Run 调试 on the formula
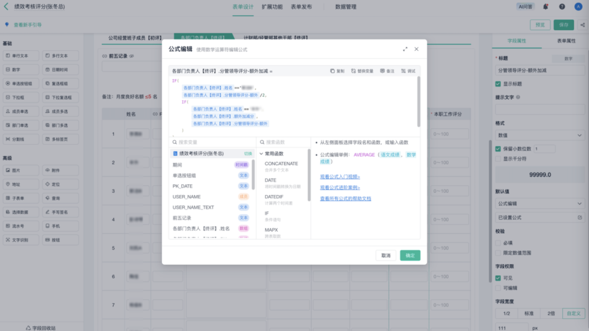Image resolution: width=589 pixels, height=331 pixels. [408, 71]
